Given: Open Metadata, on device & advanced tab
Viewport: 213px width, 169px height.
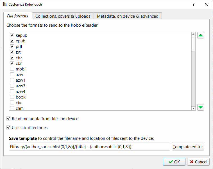Looking at the screenshot, I should coord(128,16).
